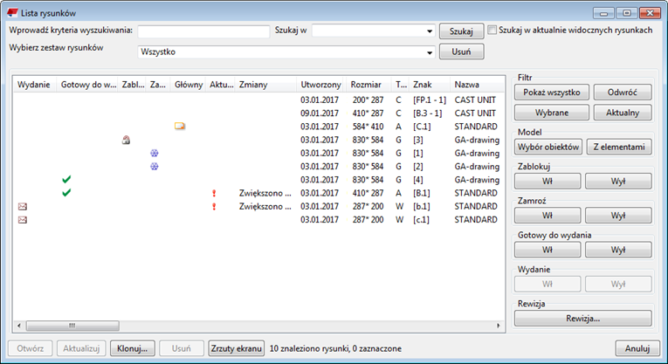The image size is (668, 364).
Task: Click the Wybrane filter button
Action: click(x=552, y=113)
